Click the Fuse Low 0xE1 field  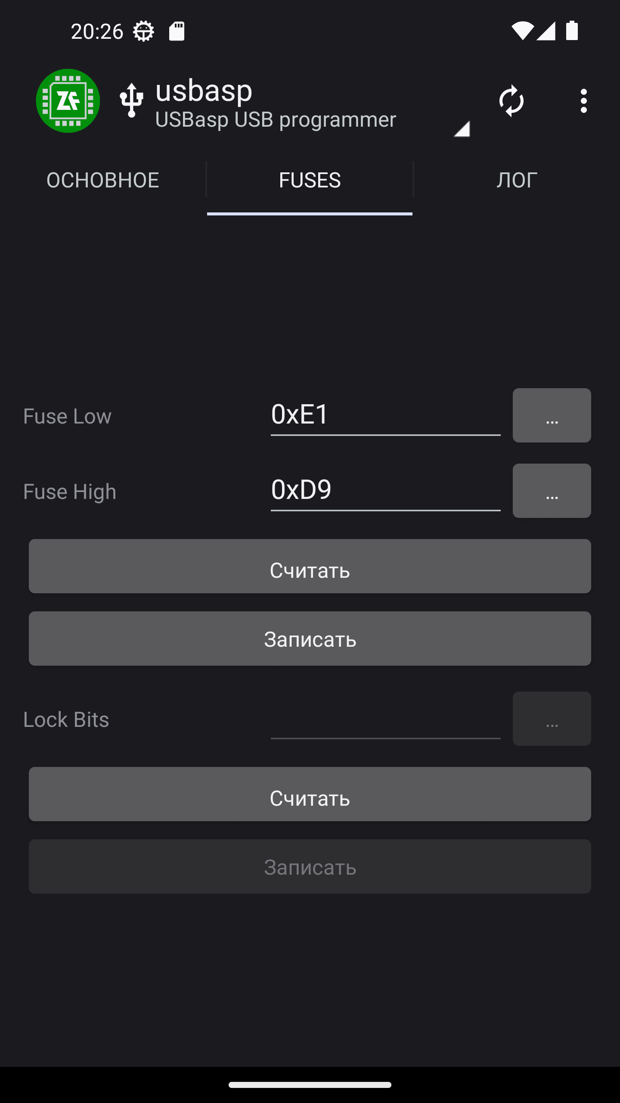tap(385, 415)
